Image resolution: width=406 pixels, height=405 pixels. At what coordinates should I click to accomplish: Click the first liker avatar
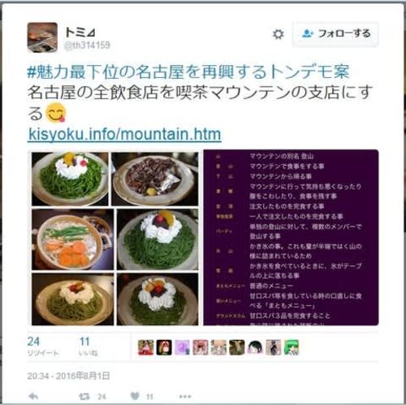coord(145,347)
